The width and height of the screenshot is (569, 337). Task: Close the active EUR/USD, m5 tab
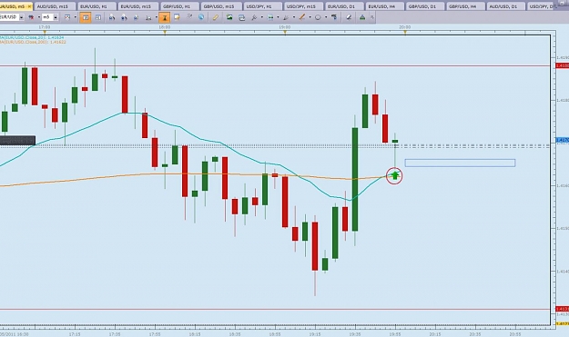tap(29, 6)
